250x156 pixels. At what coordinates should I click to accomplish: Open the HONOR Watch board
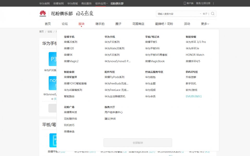click(195, 55)
